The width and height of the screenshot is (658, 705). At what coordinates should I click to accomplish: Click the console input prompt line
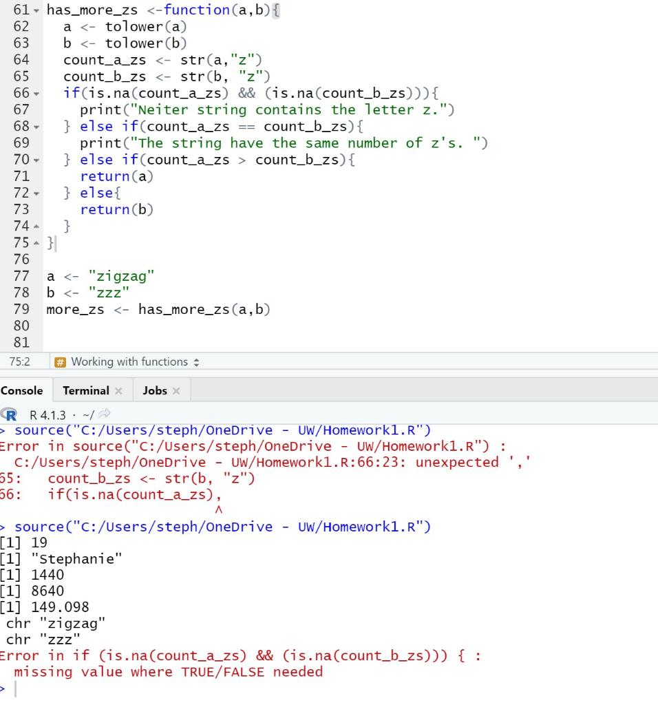(x=329, y=688)
